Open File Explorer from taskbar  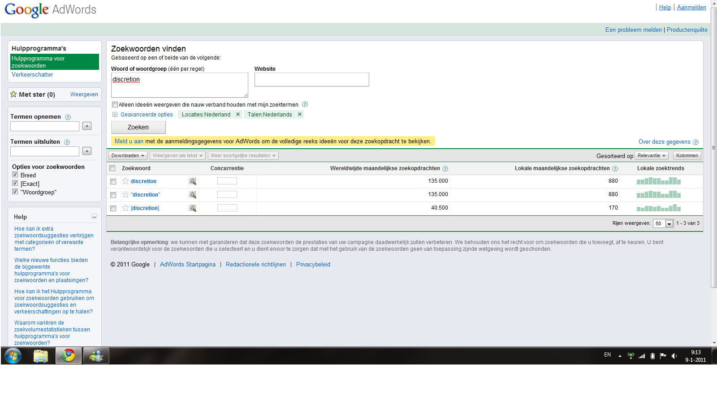point(41,356)
